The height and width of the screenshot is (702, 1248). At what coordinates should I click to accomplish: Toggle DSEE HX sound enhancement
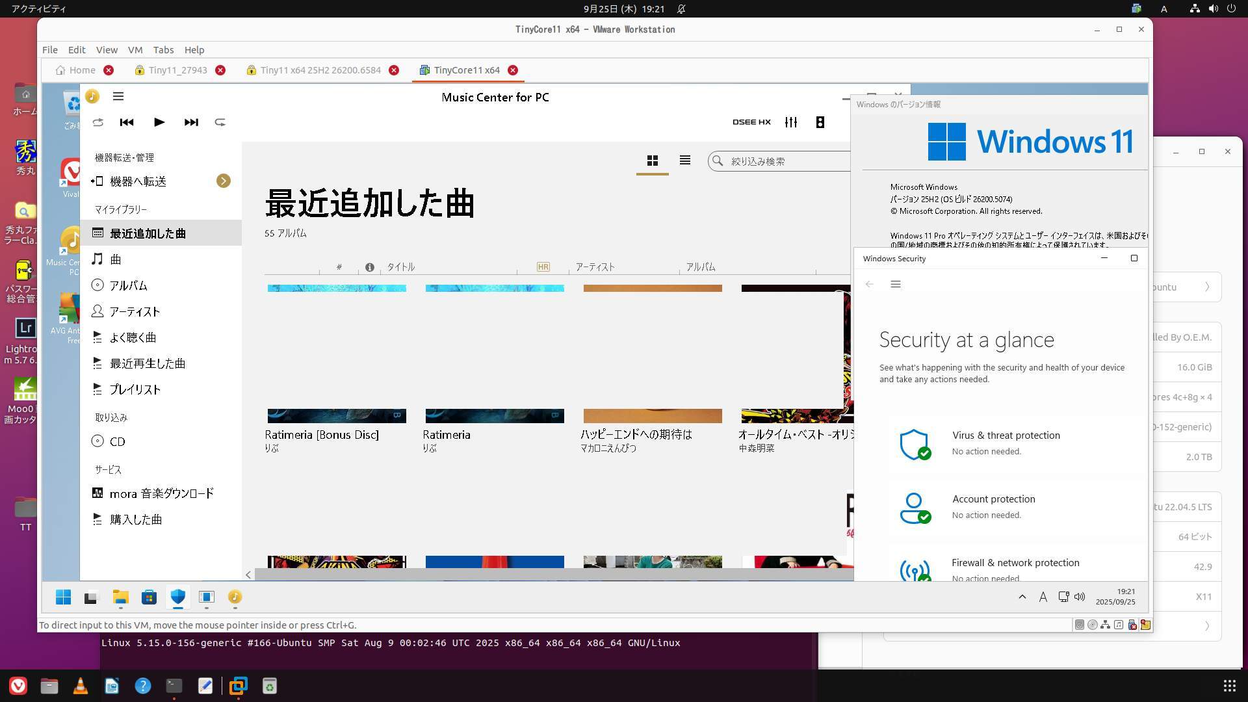click(751, 122)
